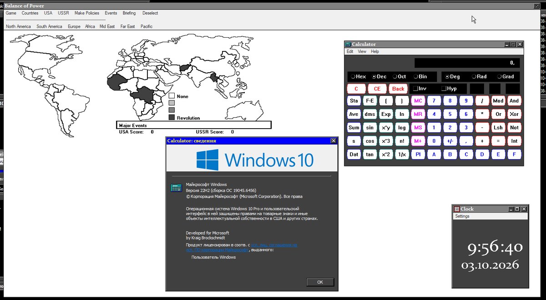Image resolution: width=546 pixels, height=300 pixels.
Task: Enable the Inv checkbox
Action: pos(419,89)
